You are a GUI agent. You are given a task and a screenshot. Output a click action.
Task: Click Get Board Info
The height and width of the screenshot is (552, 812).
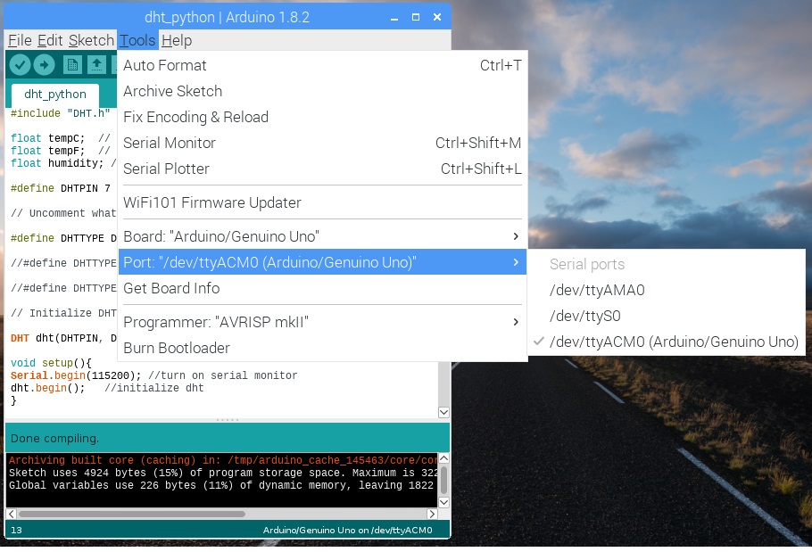(322, 288)
